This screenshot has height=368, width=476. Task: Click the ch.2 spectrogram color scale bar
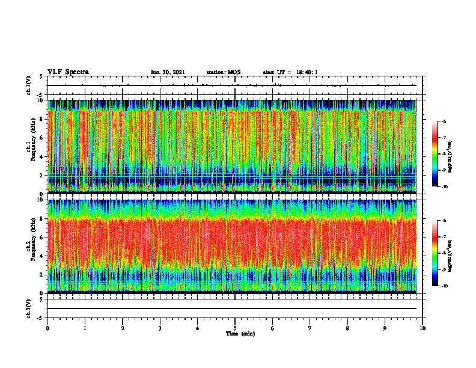point(435,253)
